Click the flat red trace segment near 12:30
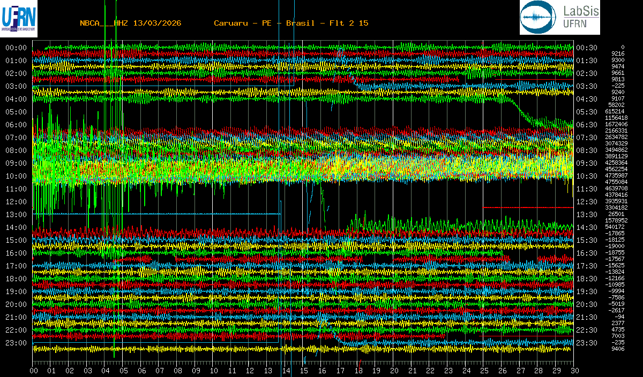 coord(528,207)
